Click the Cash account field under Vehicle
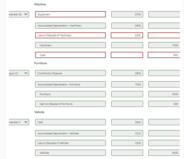 71,122
